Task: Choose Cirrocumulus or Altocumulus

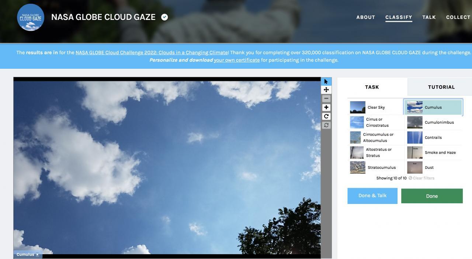Action: tap(376, 137)
